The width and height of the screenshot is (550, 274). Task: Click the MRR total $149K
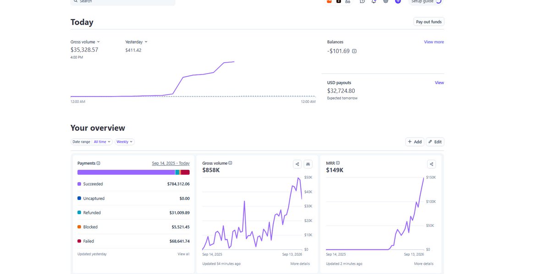click(x=335, y=170)
